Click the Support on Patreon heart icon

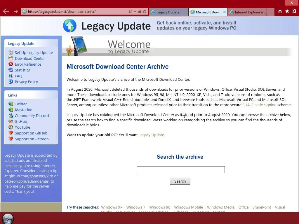[x=11, y=139]
